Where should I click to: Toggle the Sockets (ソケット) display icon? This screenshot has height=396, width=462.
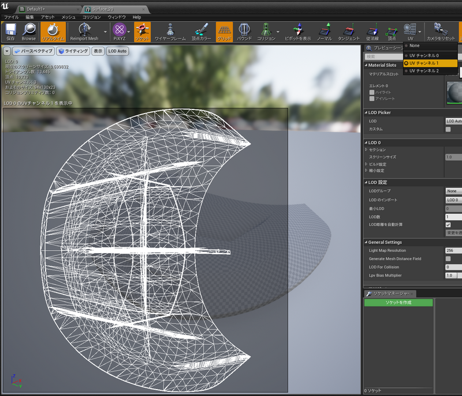point(142,32)
